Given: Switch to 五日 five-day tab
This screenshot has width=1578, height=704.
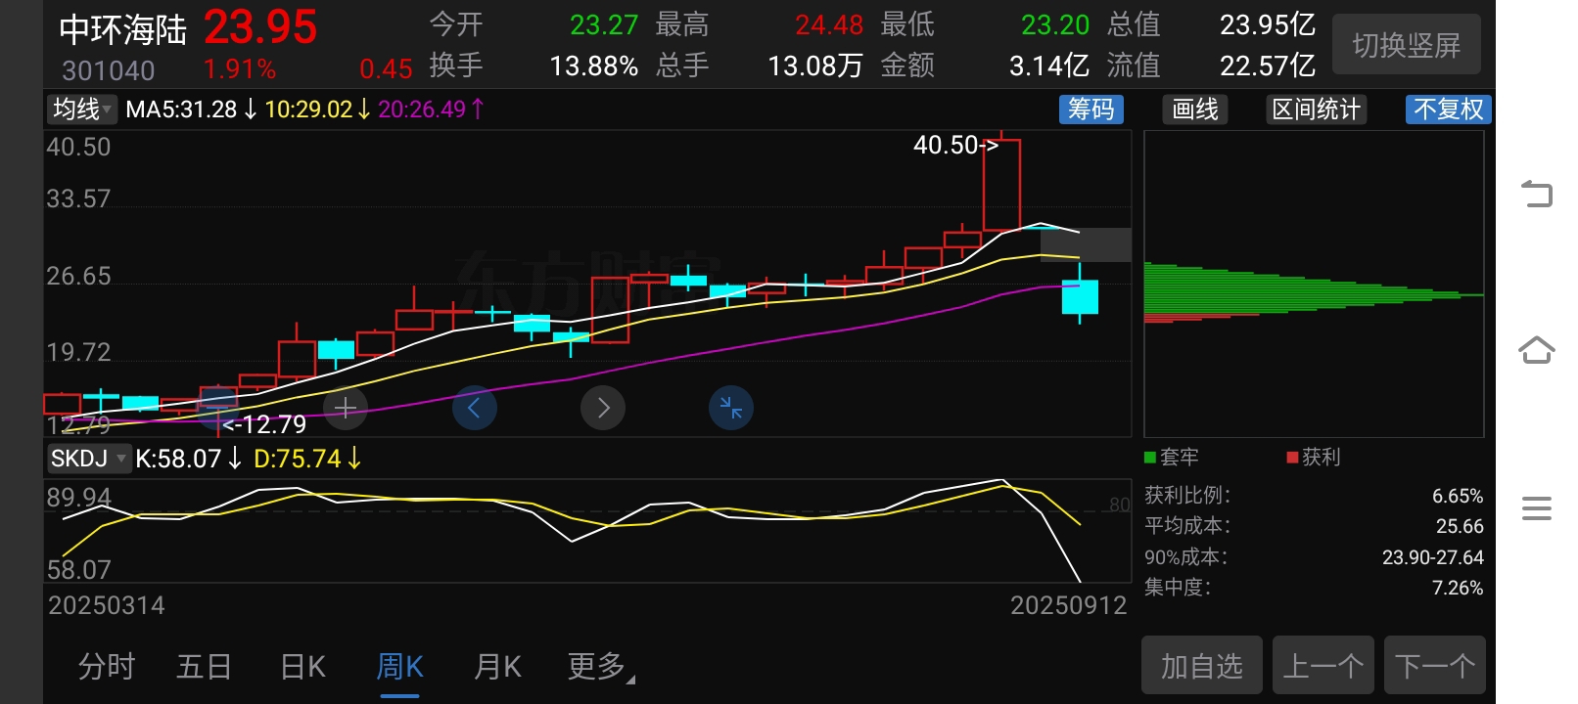Looking at the screenshot, I should (204, 667).
